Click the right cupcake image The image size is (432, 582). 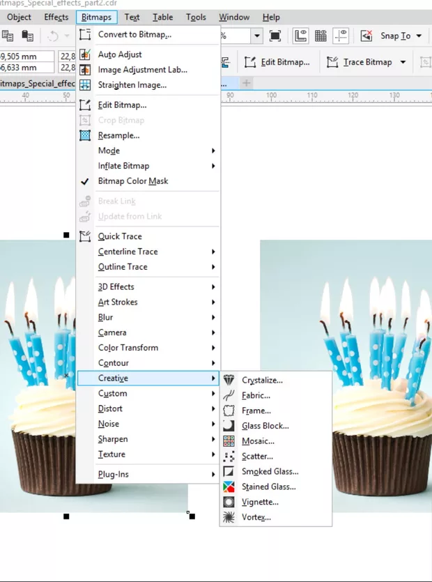click(346, 376)
